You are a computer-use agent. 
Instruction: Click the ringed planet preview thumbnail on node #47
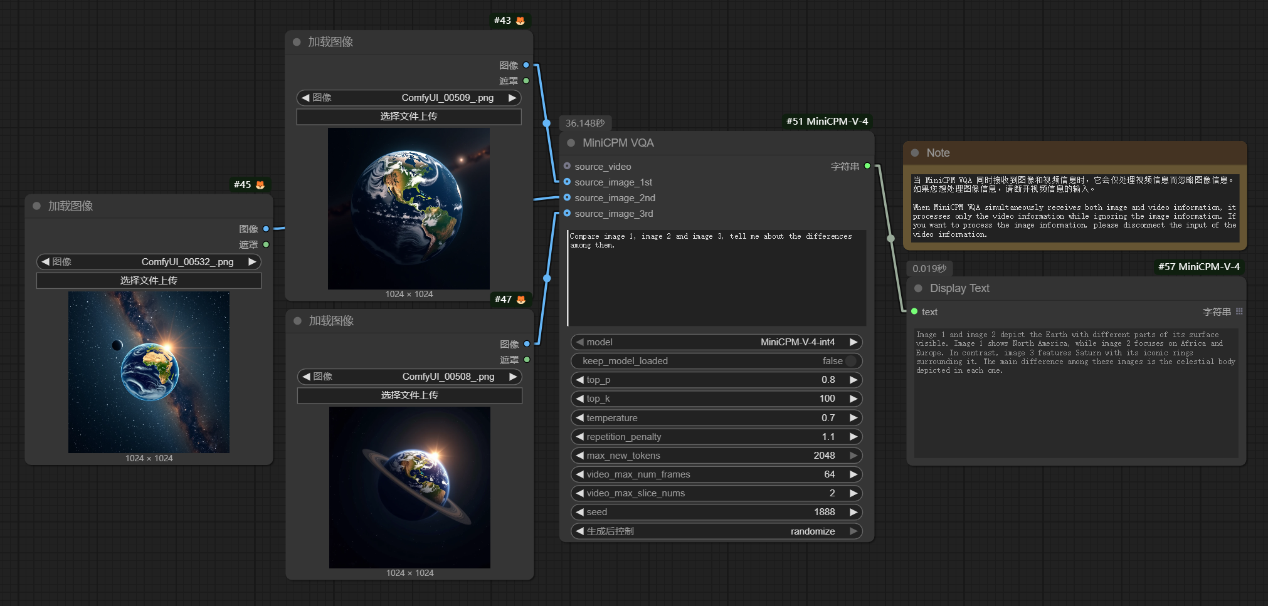pos(409,488)
